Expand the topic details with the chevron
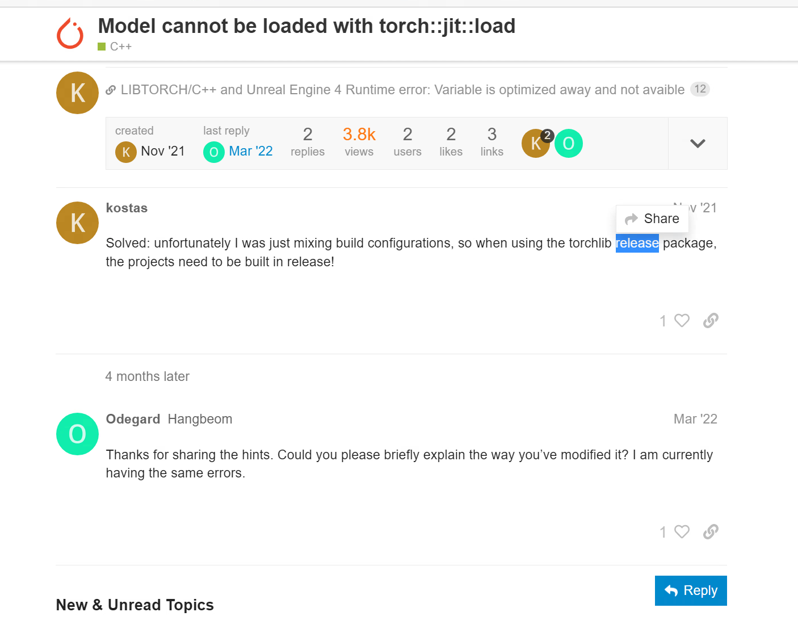Screen dimensions: 798x633 [698, 143]
